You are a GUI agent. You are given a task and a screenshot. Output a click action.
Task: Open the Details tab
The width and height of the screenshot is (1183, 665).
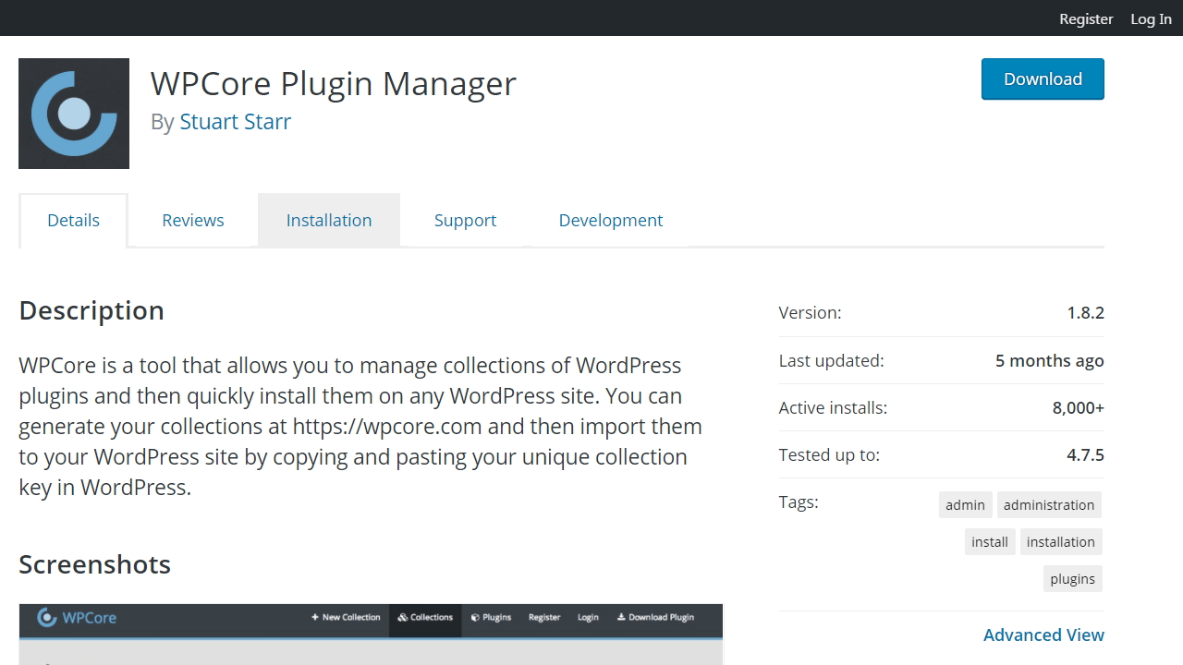click(x=73, y=220)
